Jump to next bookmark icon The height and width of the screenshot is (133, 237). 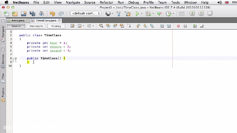point(145,26)
